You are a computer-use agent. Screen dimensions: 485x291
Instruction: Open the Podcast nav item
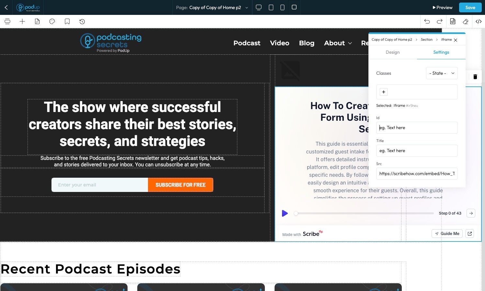pos(247,43)
